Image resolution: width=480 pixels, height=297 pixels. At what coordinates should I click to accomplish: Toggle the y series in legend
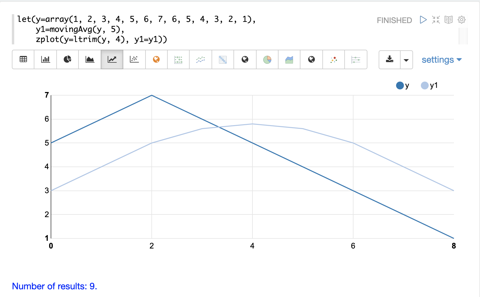(402, 85)
